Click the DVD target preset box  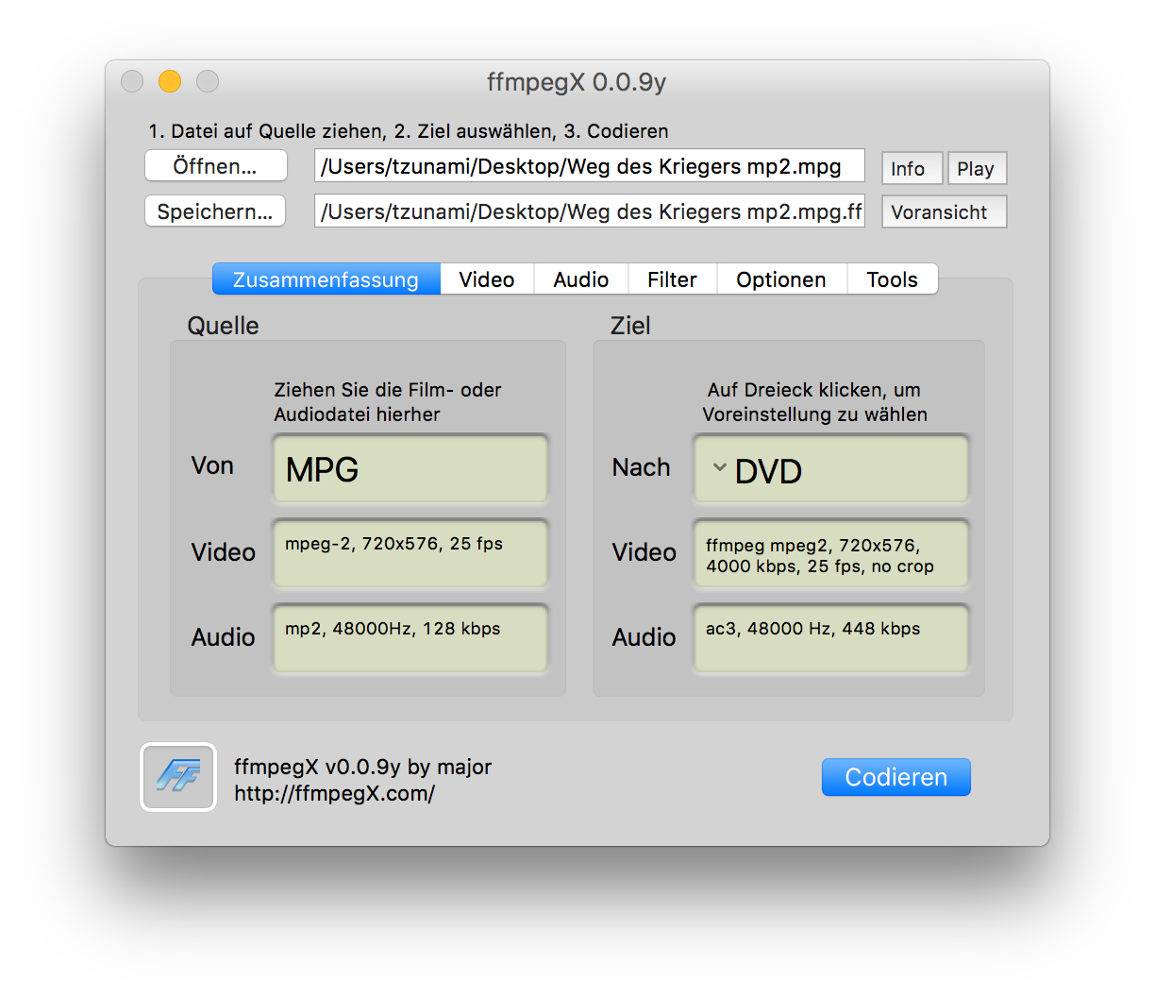(831, 469)
